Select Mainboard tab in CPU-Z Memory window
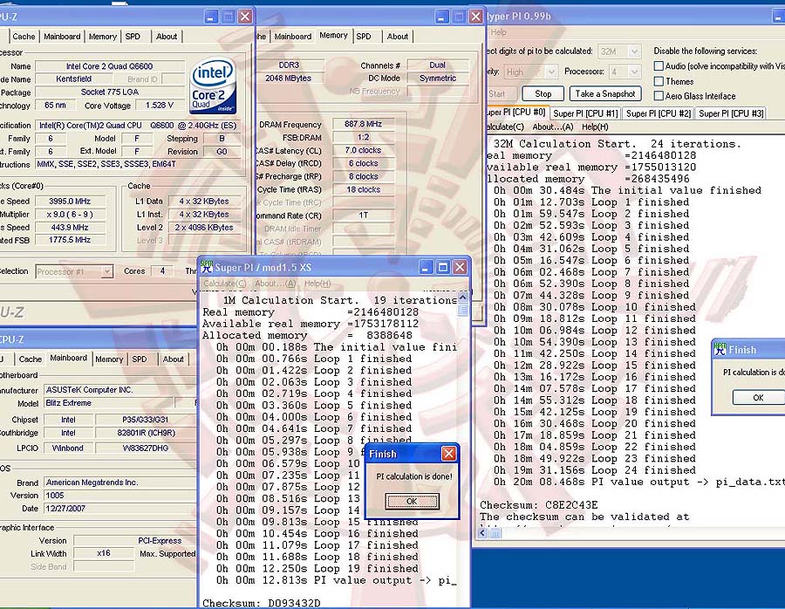 coord(293,37)
